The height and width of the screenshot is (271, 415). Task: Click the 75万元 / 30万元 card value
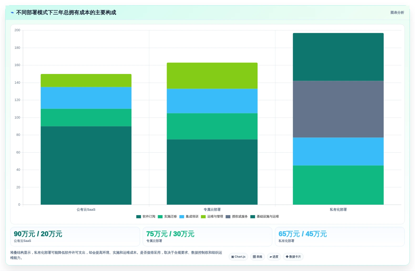pyautogui.click(x=170, y=234)
